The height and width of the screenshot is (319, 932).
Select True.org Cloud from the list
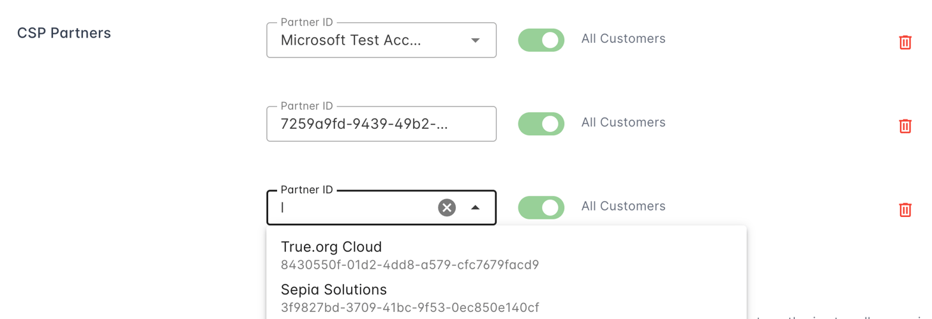coord(331,247)
